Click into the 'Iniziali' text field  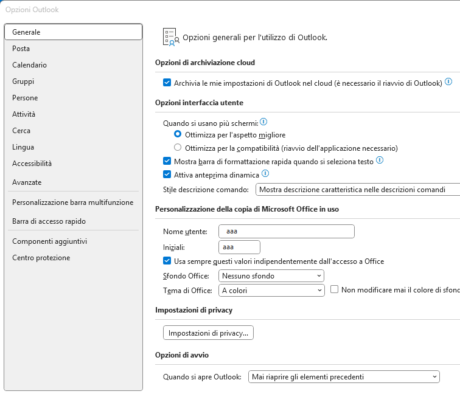coord(239,247)
